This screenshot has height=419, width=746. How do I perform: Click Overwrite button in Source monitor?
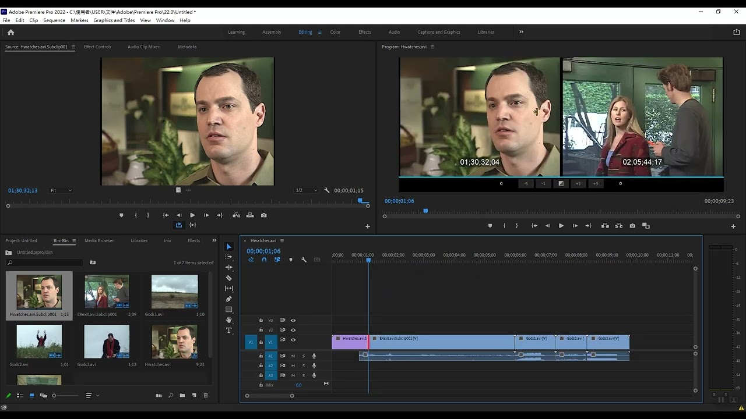[x=250, y=215]
